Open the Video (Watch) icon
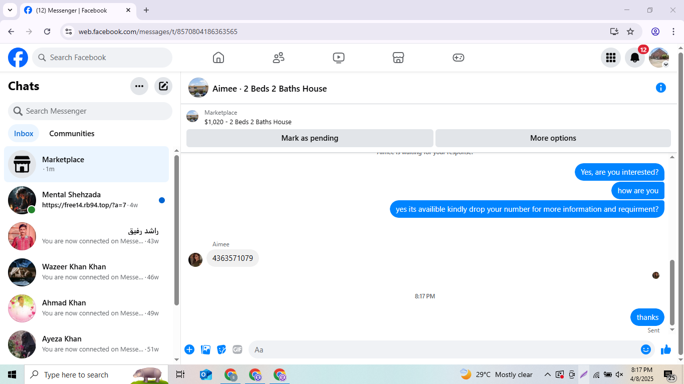684x384 pixels. [x=339, y=58]
